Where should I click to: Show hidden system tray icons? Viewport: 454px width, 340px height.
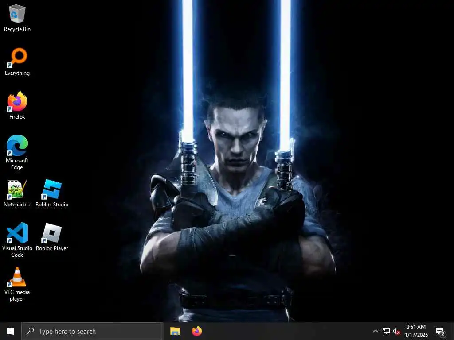[375, 331]
